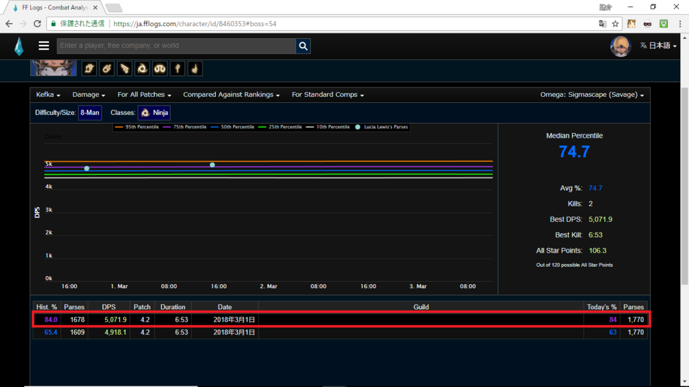The image size is (689, 387).
Task: Select the second job icon beside portrait
Action: [x=107, y=69]
